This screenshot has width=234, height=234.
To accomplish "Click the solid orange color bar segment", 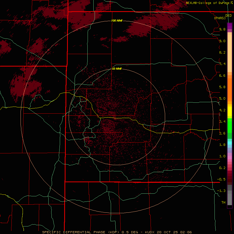I will (230, 90).
